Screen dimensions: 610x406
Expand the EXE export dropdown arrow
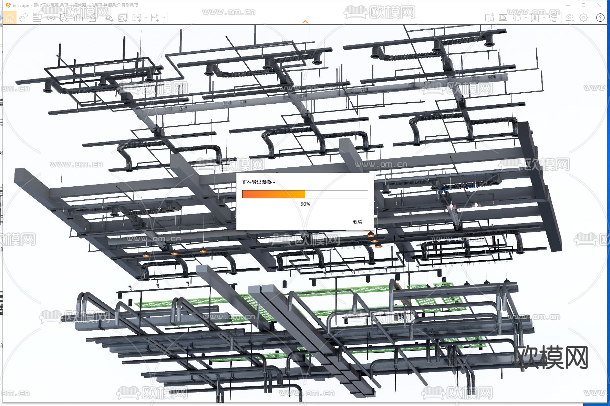[164, 18]
